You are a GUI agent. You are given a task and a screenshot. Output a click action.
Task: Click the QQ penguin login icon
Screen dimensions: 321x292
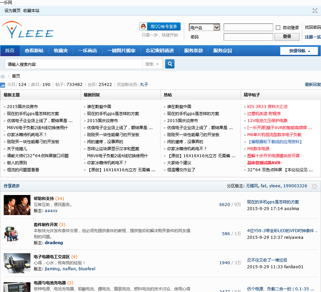pos(143,27)
